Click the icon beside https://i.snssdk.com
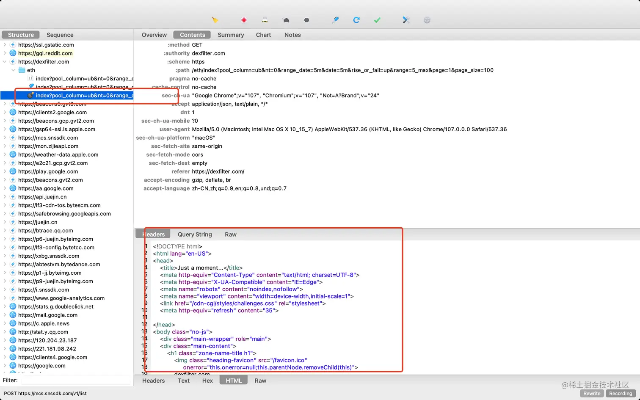The image size is (640, 400). pos(13,290)
